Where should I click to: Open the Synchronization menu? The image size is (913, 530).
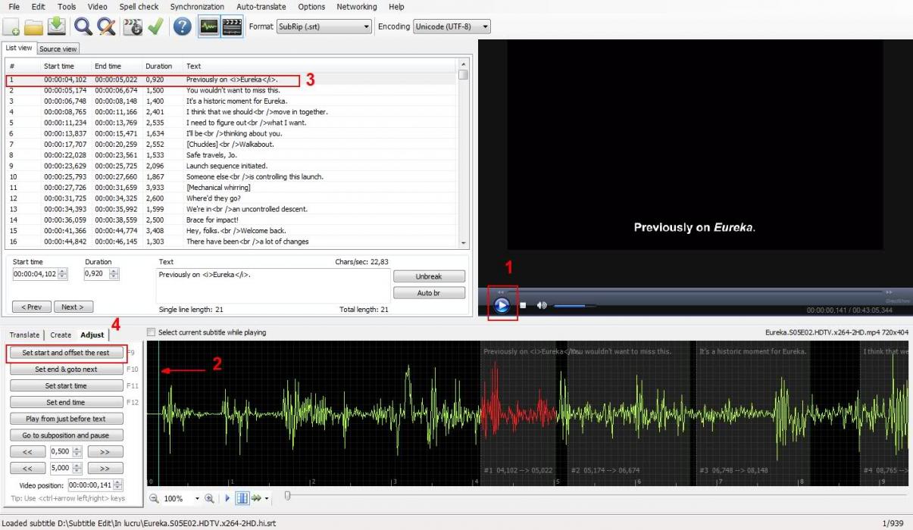[197, 7]
